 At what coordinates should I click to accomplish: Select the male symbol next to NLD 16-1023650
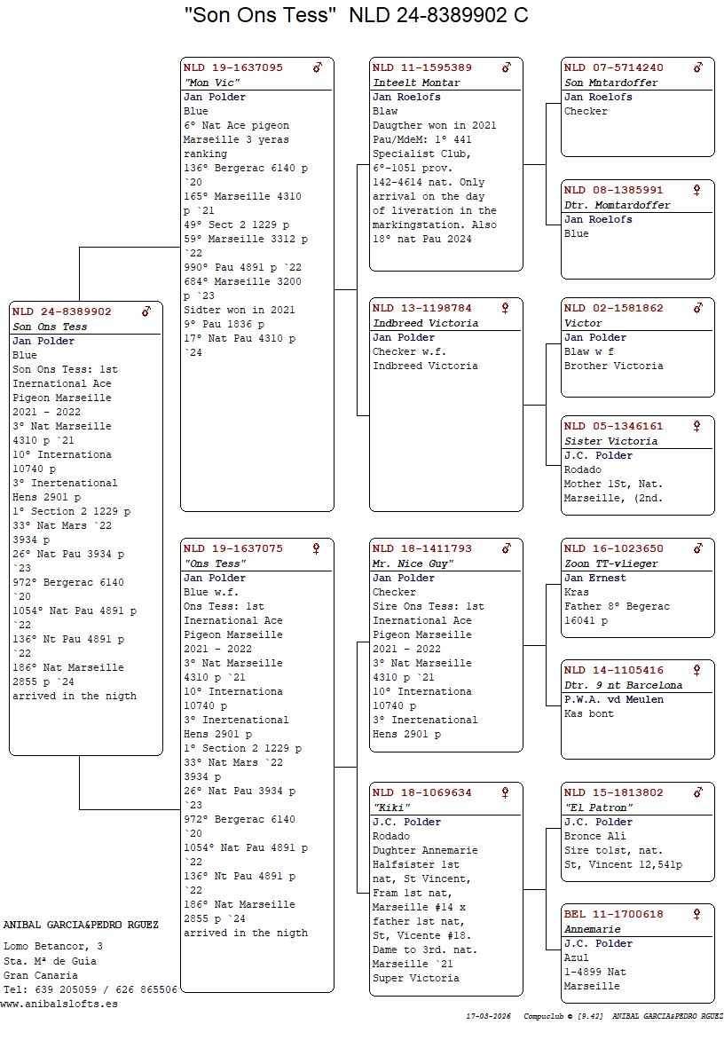click(x=698, y=548)
